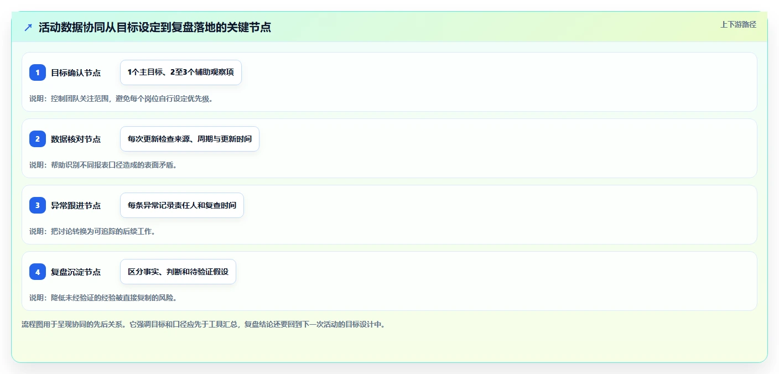Click the note 降低未经验证的经验被直接复制的风险

click(103, 298)
